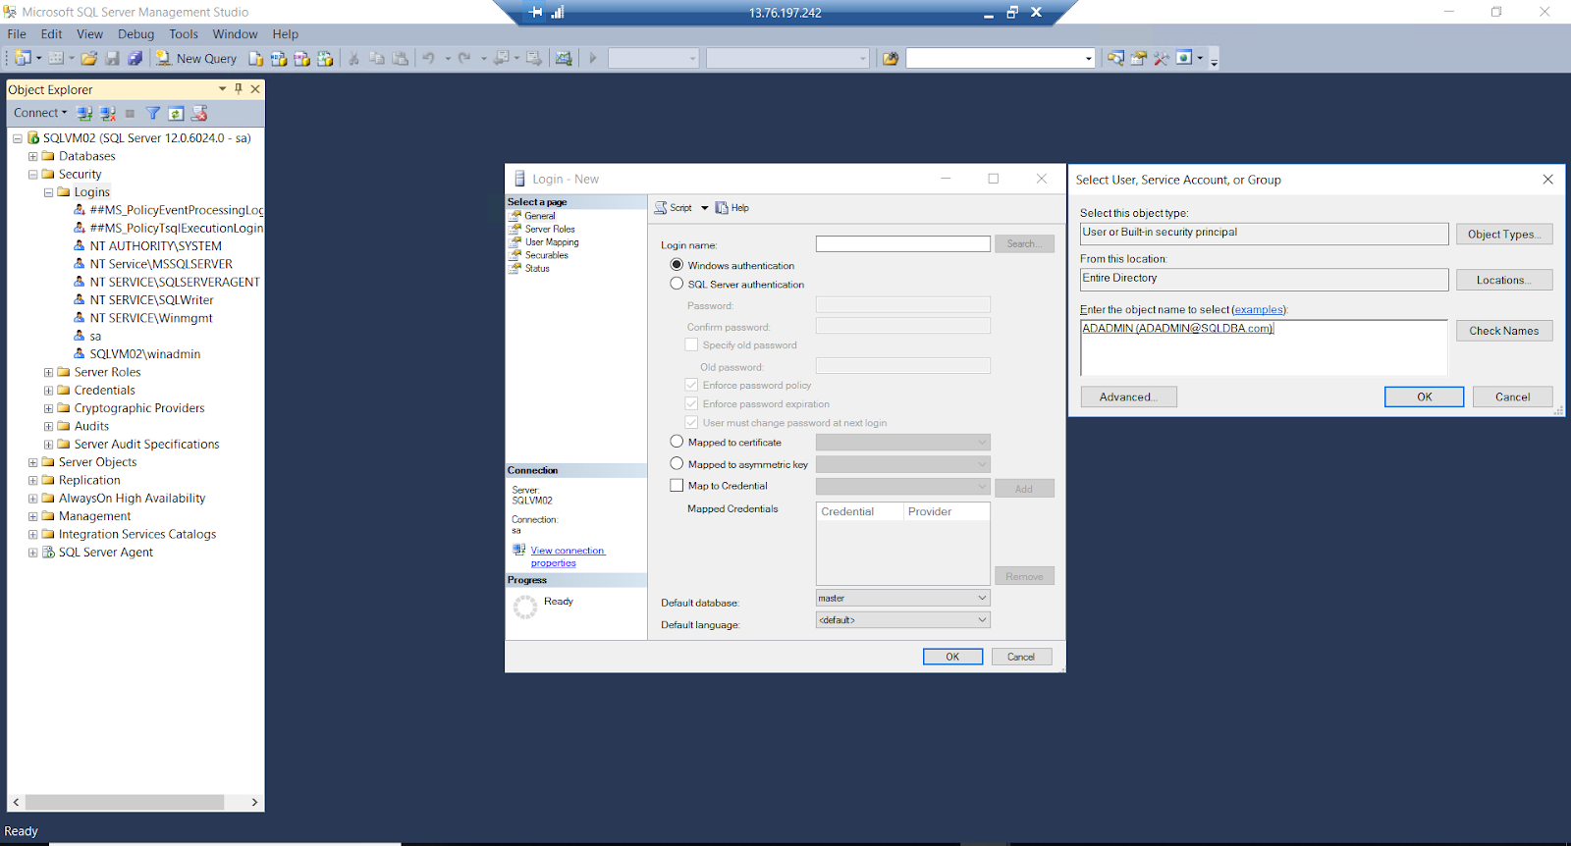
Task: Click the object name entry box
Action: 1264,347
